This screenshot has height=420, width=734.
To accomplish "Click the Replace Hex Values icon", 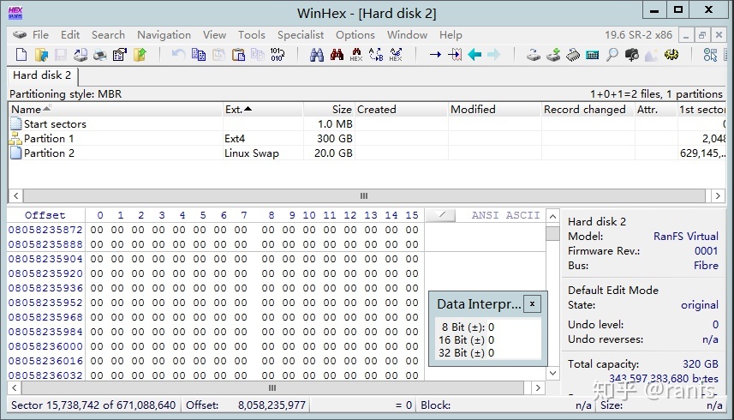I will tap(396, 55).
